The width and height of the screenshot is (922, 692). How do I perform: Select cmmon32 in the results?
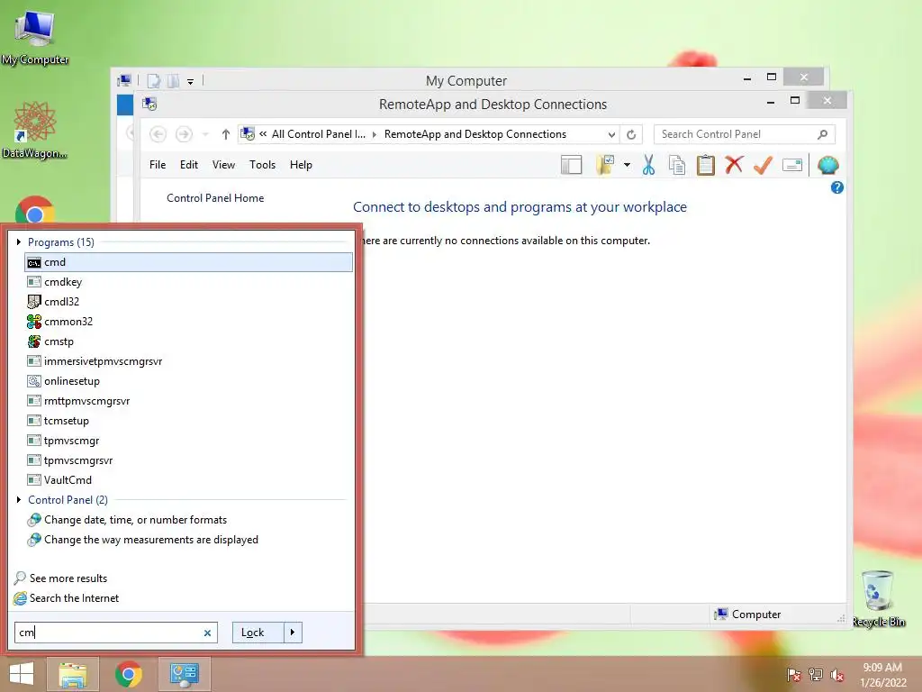coord(189,322)
